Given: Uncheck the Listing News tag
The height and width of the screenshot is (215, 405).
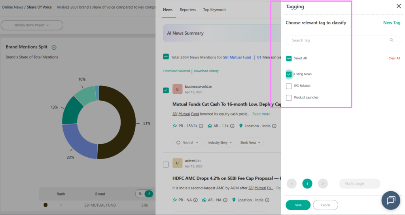Looking at the screenshot, I should click(x=289, y=74).
